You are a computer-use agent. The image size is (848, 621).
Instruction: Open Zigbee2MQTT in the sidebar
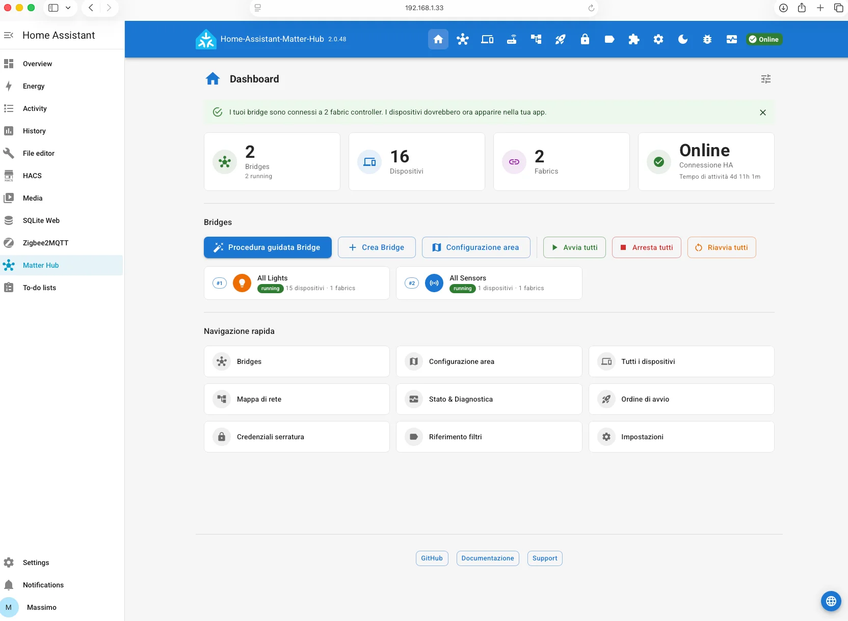[x=62, y=243]
